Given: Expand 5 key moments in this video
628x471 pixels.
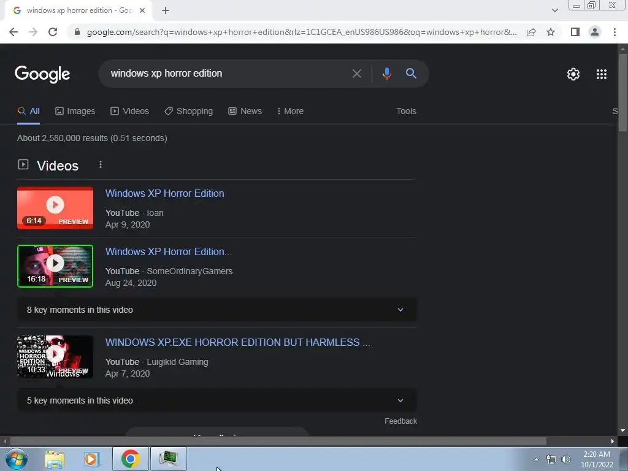Looking at the screenshot, I should (216, 400).
